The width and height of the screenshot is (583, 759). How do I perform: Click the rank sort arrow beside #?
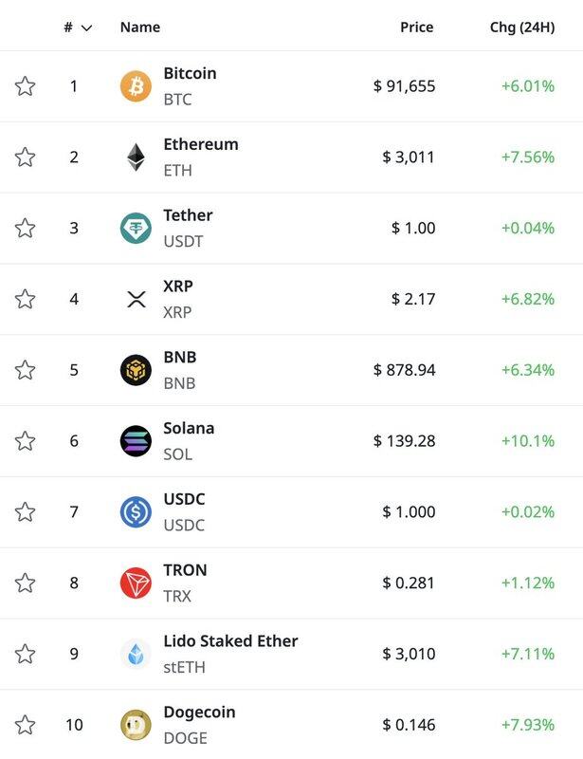tap(86, 28)
